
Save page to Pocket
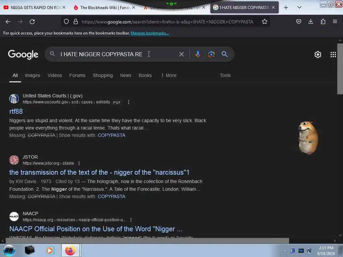(x=298, y=21)
